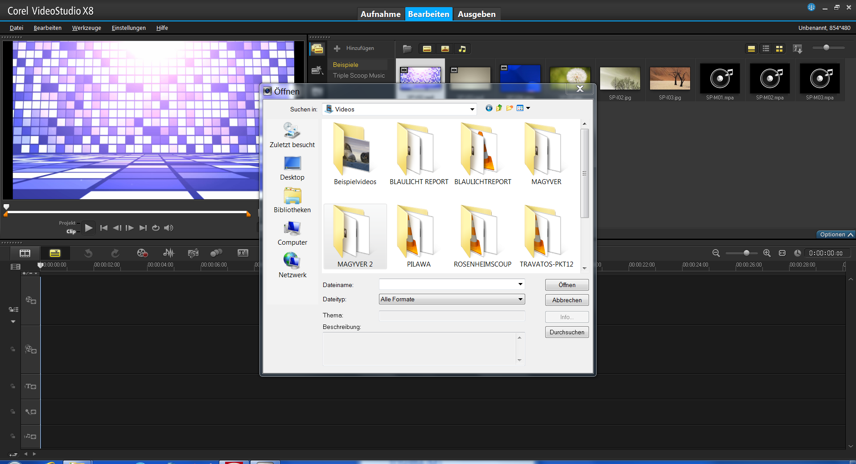Click the Durchsuchen button
Screen dimensions: 856x464
[567, 332]
